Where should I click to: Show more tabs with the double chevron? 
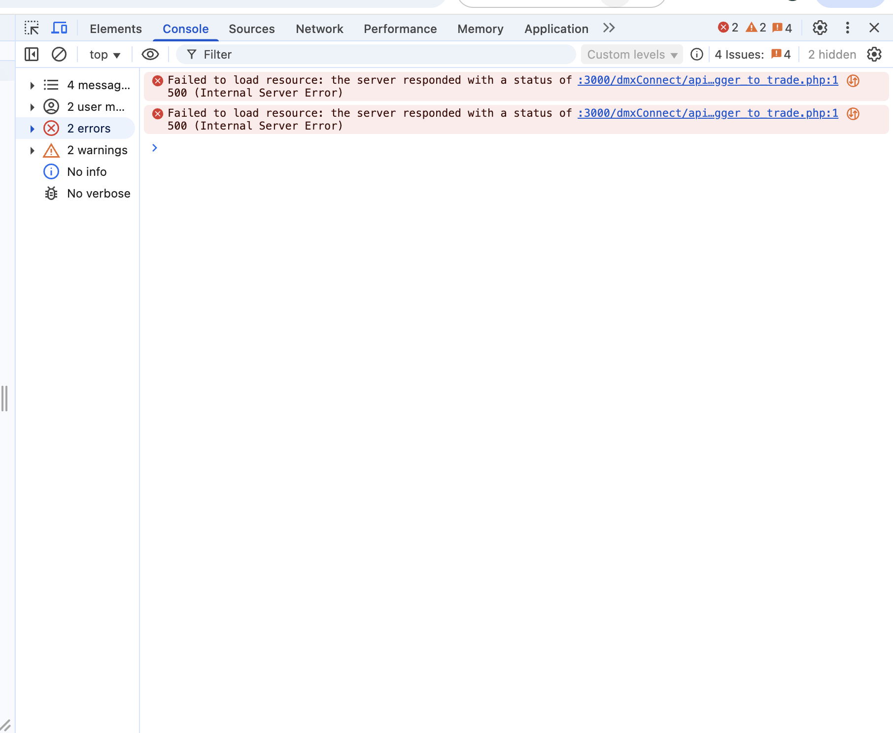coord(609,28)
